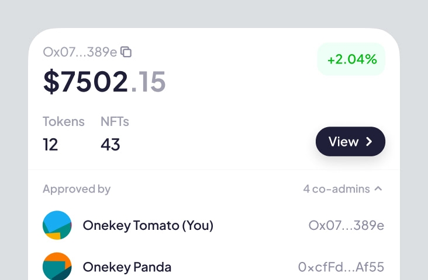Click the NFTs value 43
The width and height of the screenshot is (428, 280).
tap(111, 144)
